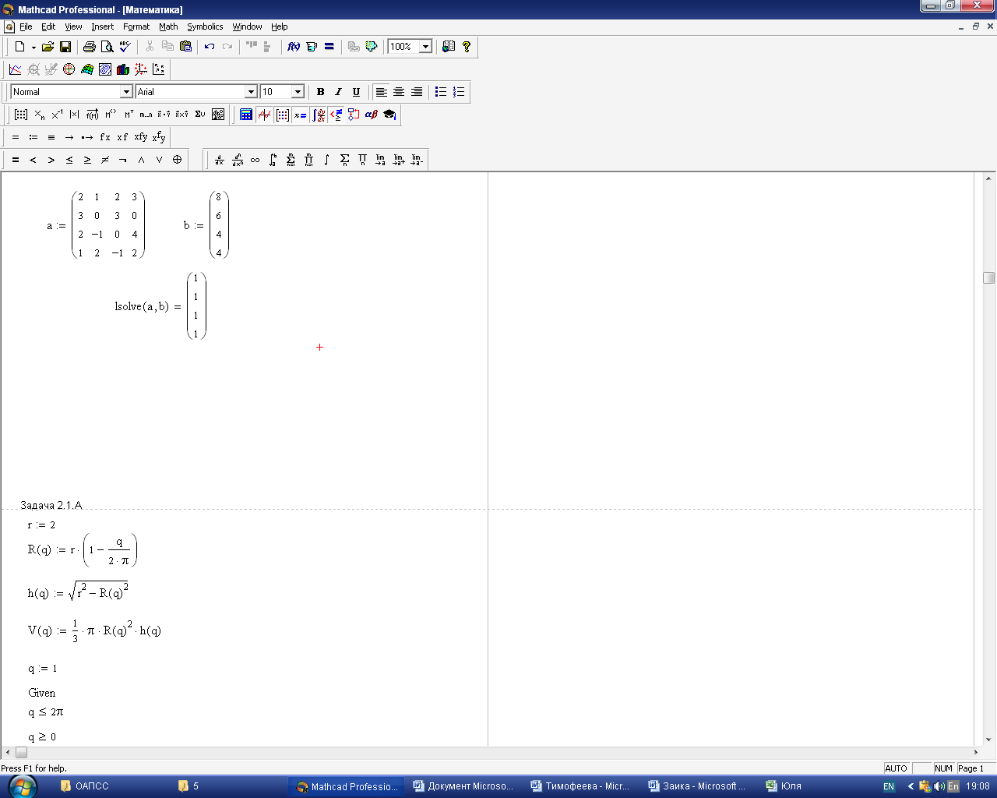Toggle italic formatting
The image size is (997, 798).
coord(338,92)
